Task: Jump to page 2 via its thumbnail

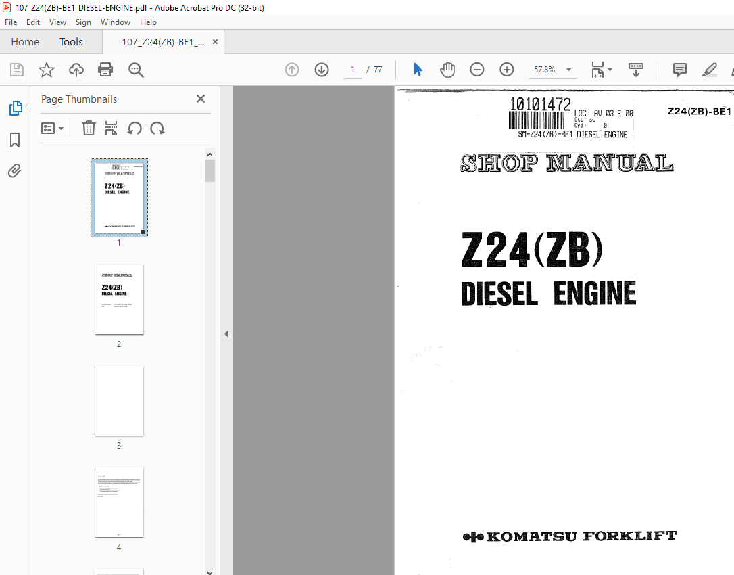Action: pyautogui.click(x=119, y=300)
